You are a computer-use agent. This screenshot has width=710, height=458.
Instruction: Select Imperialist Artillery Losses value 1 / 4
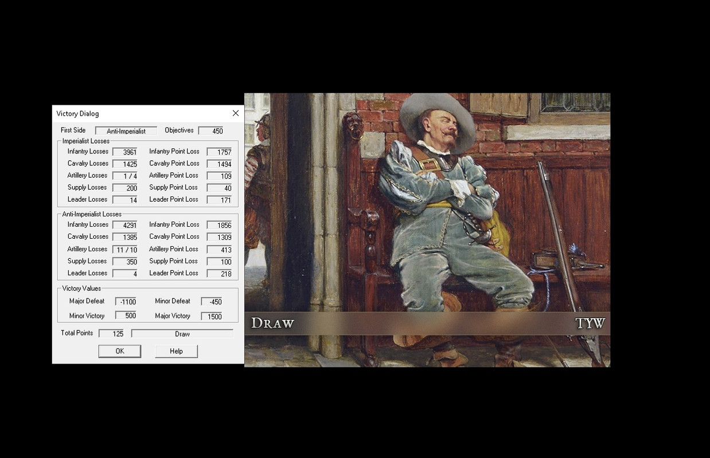click(x=125, y=176)
